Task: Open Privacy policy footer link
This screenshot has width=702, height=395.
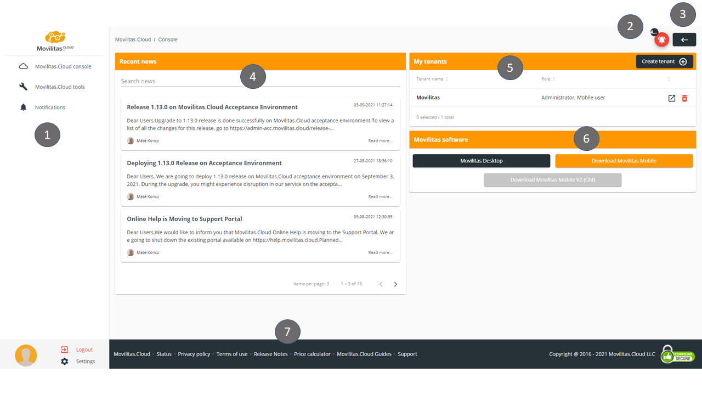Action: (x=194, y=354)
